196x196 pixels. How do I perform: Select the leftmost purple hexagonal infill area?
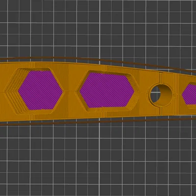point(40,90)
